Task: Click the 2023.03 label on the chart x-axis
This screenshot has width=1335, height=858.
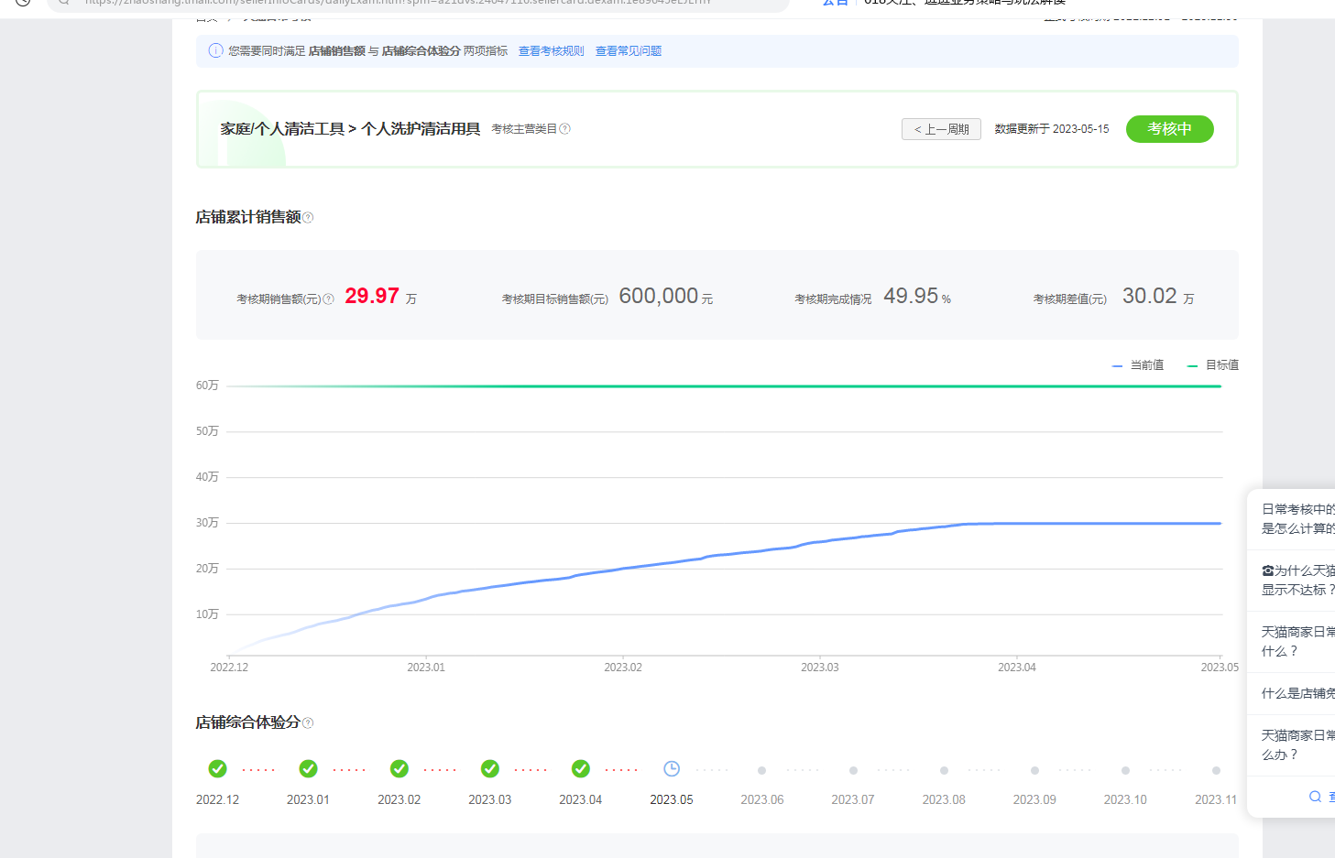Action: 820,668
